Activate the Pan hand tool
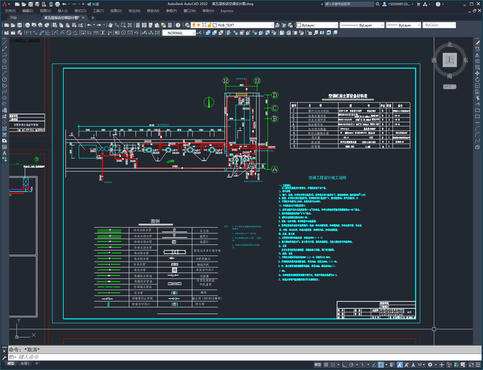This screenshot has height=370, width=483. [110, 25]
